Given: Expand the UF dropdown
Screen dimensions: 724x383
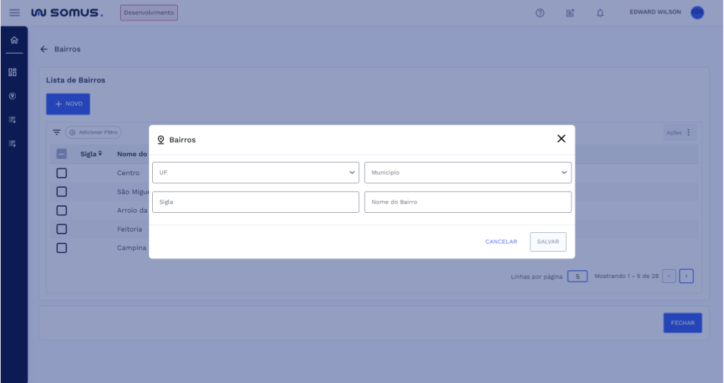Looking at the screenshot, I should click(x=256, y=173).
